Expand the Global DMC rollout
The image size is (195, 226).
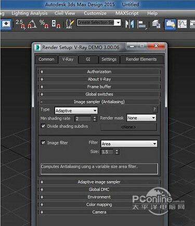pyautogui.click(x=99, y=189)
